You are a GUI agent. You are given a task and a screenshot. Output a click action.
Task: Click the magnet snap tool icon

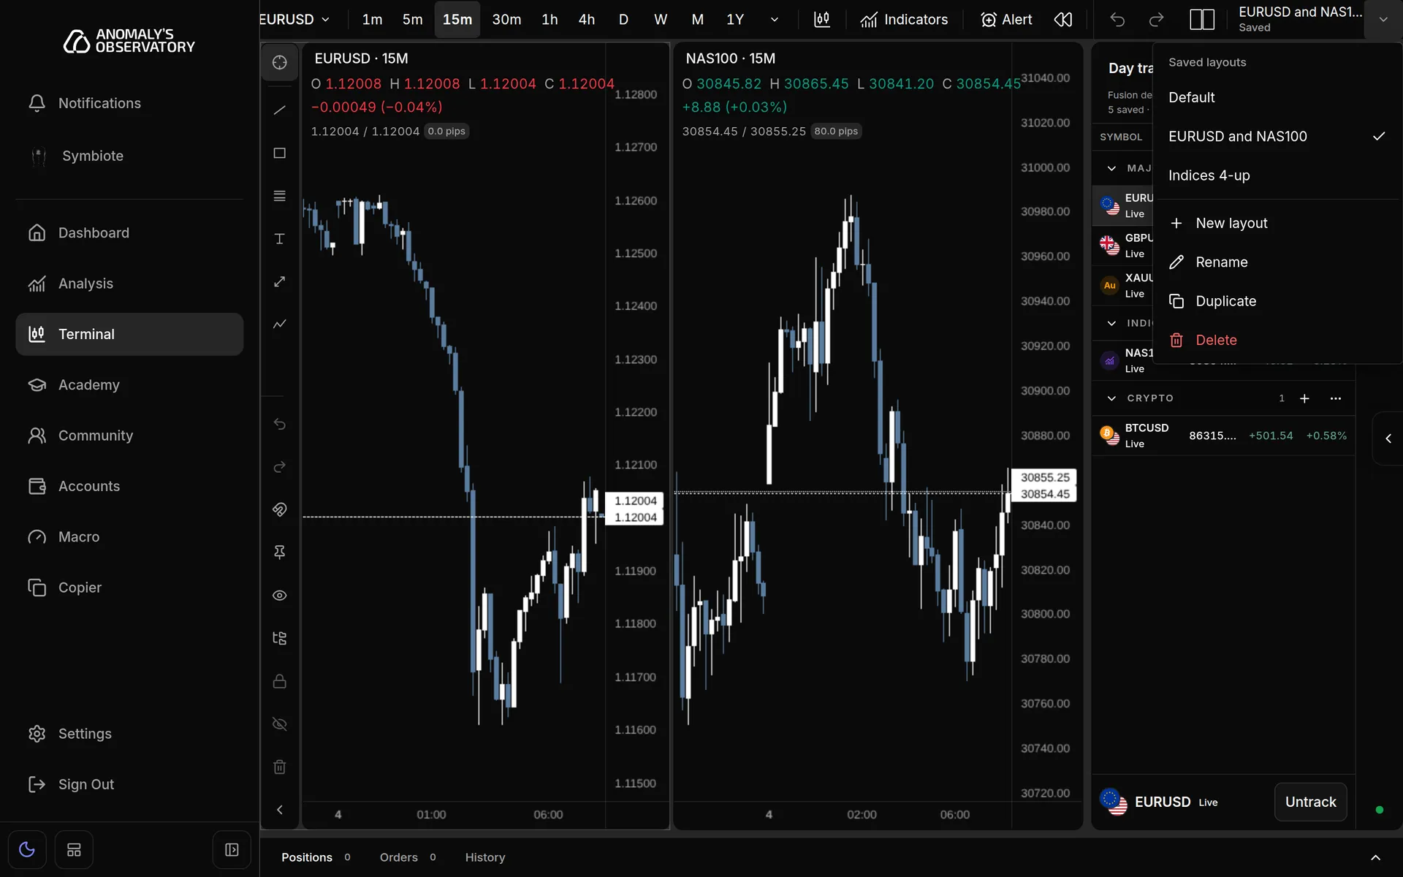point(279,509)
